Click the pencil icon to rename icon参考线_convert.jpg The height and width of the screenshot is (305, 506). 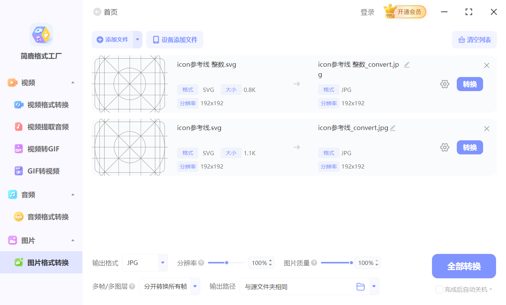(x=393, y=128)
